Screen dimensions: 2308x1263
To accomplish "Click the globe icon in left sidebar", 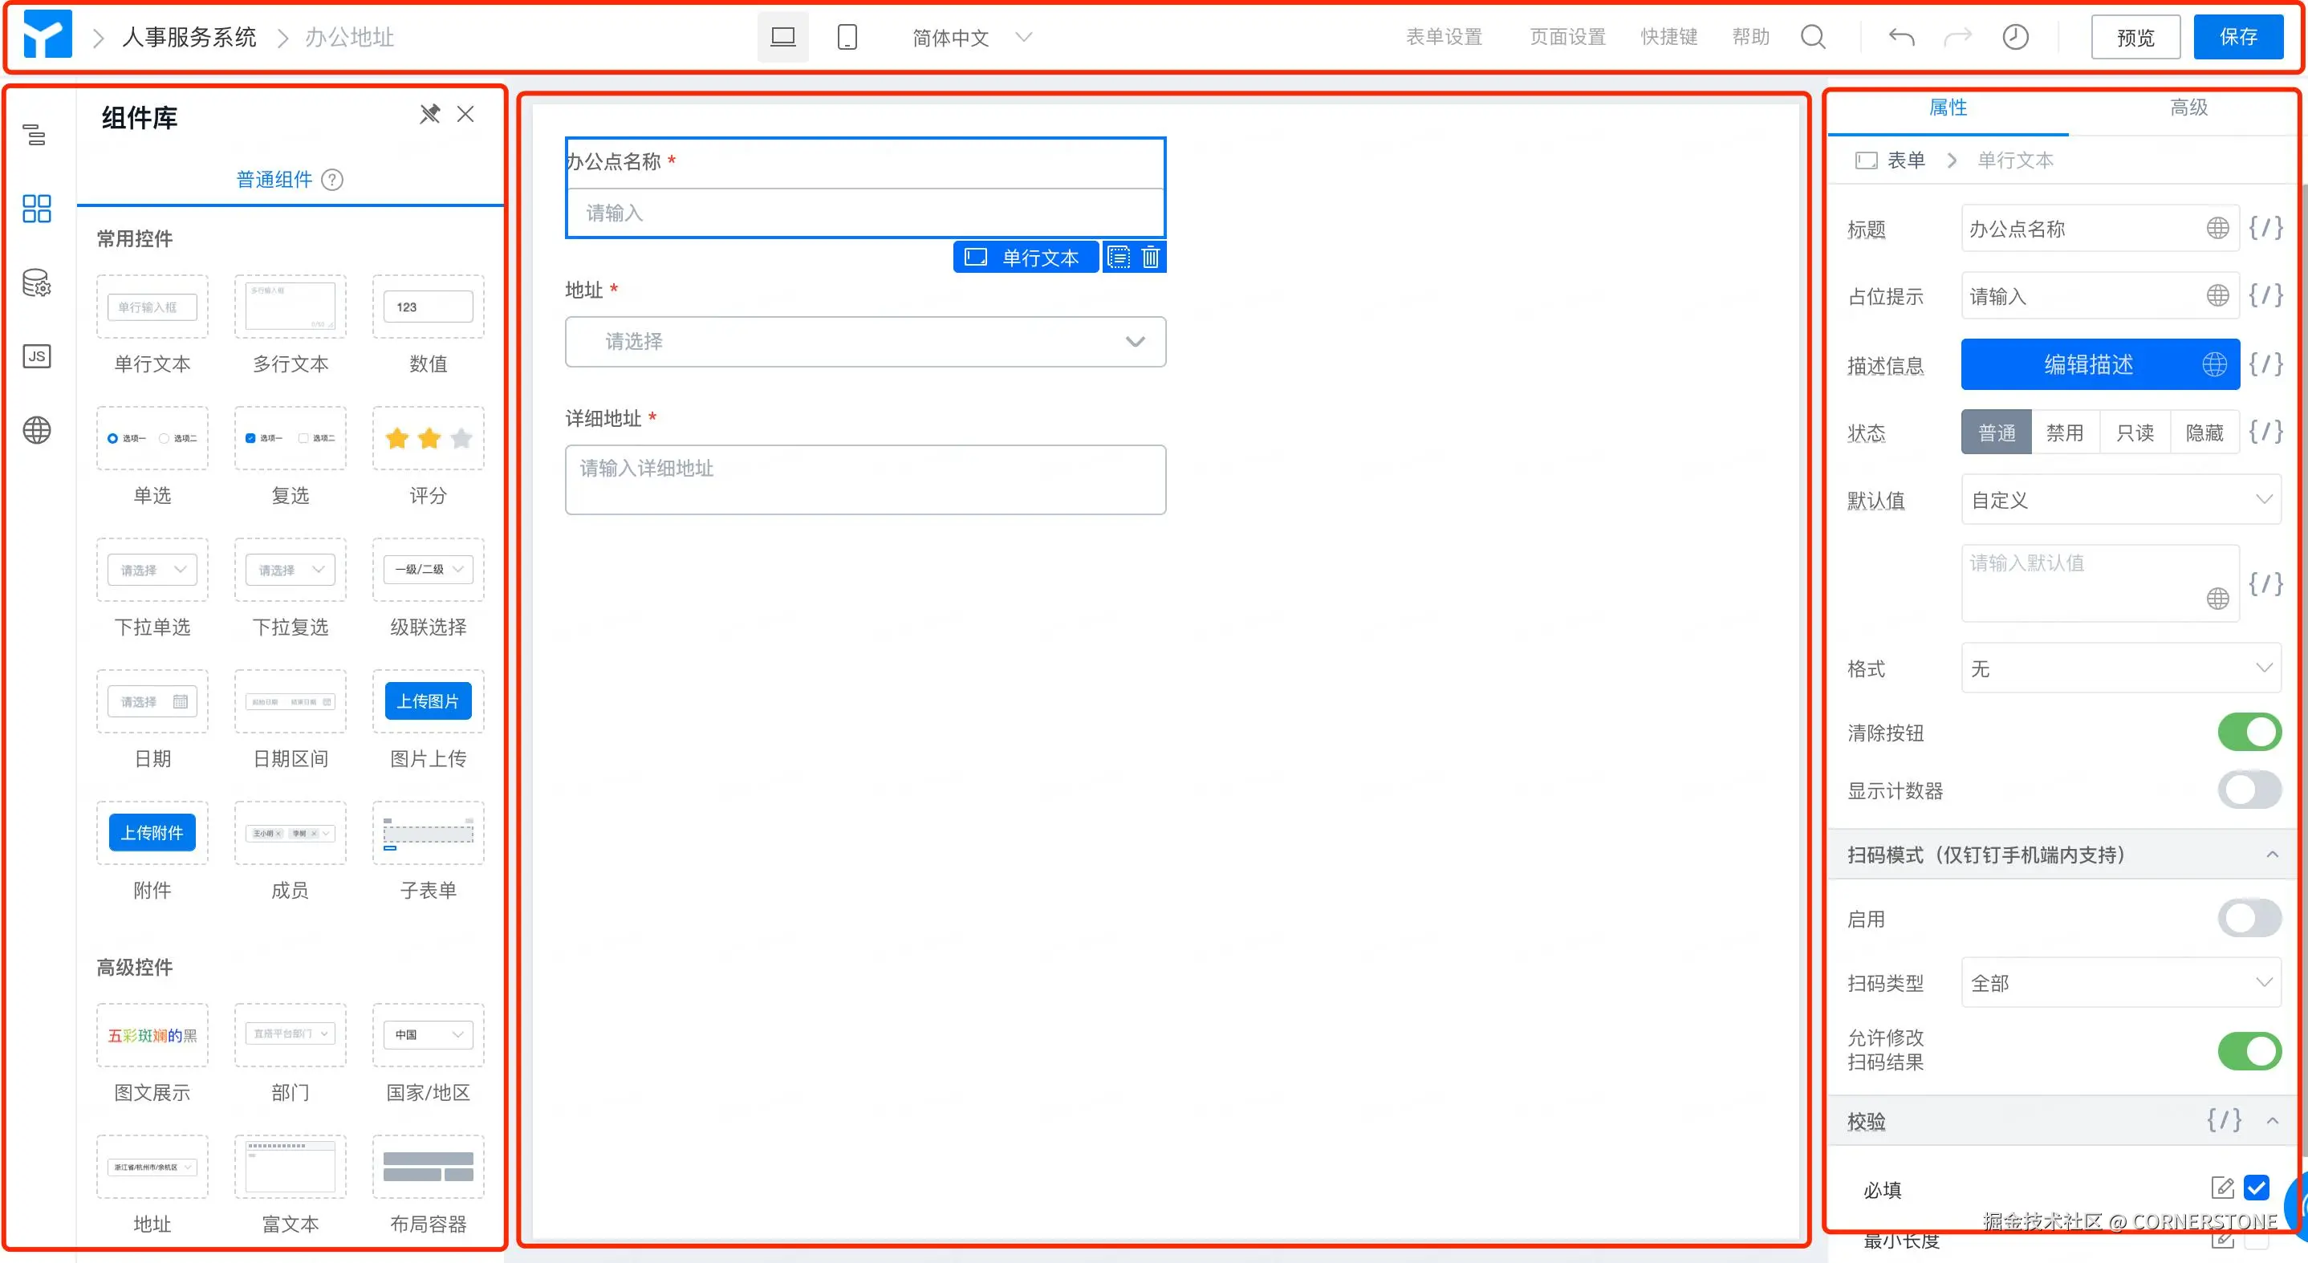I will 36,431.
